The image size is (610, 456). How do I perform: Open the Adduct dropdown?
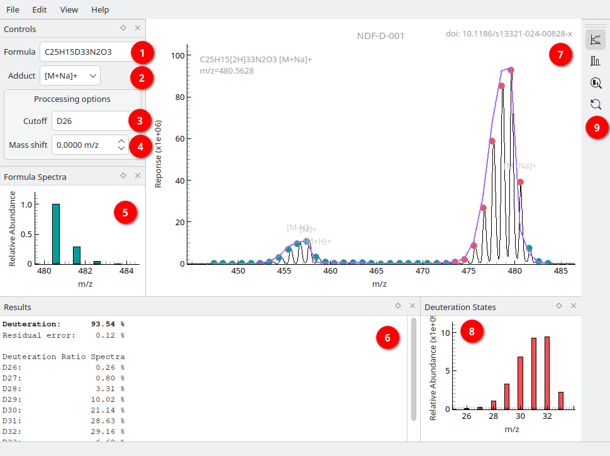tap(70, 75)
